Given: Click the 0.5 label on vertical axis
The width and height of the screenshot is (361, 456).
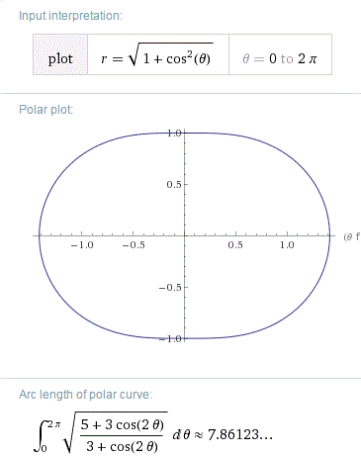Looking at the screenshot, I should pyautogui.click(x=174, y=185).
